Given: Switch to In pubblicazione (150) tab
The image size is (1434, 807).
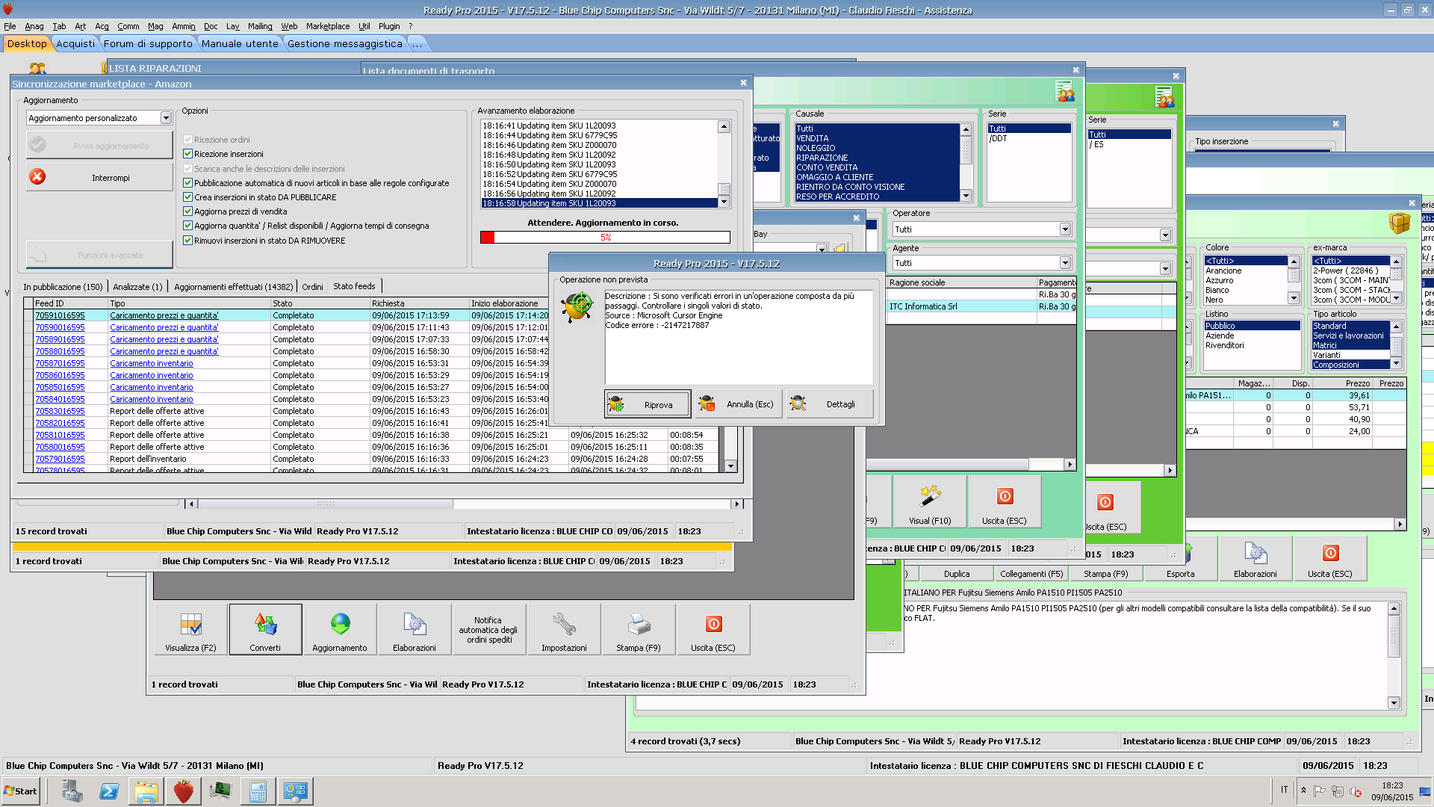Looking at the screenshot, I should pyautogui.click(x=63, y=287).
